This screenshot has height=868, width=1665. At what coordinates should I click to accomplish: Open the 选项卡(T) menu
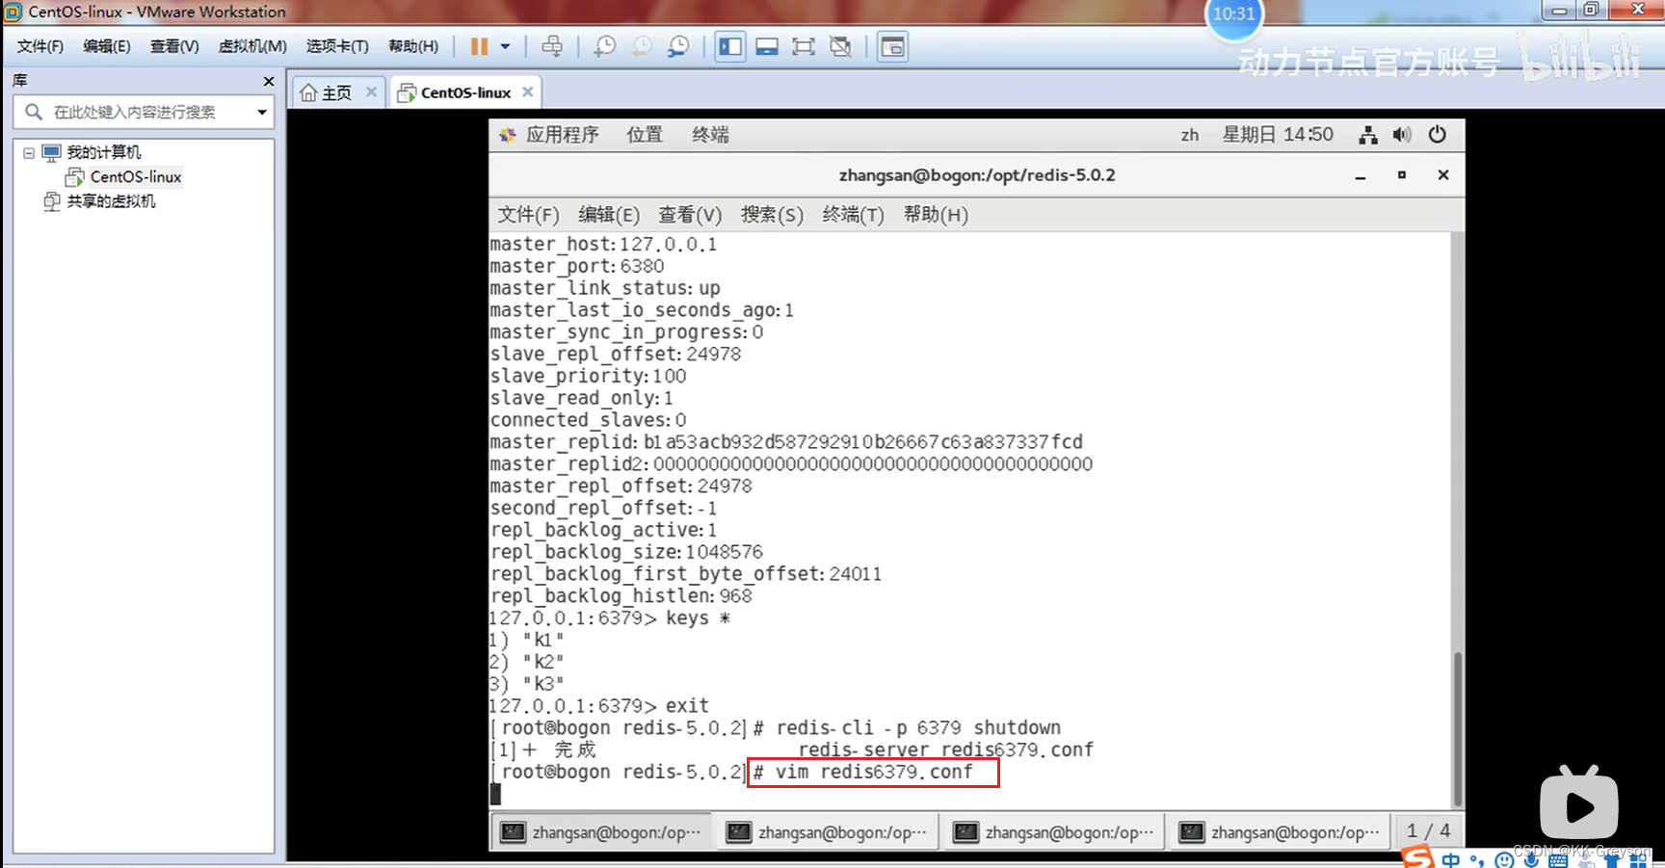[337, 46]
